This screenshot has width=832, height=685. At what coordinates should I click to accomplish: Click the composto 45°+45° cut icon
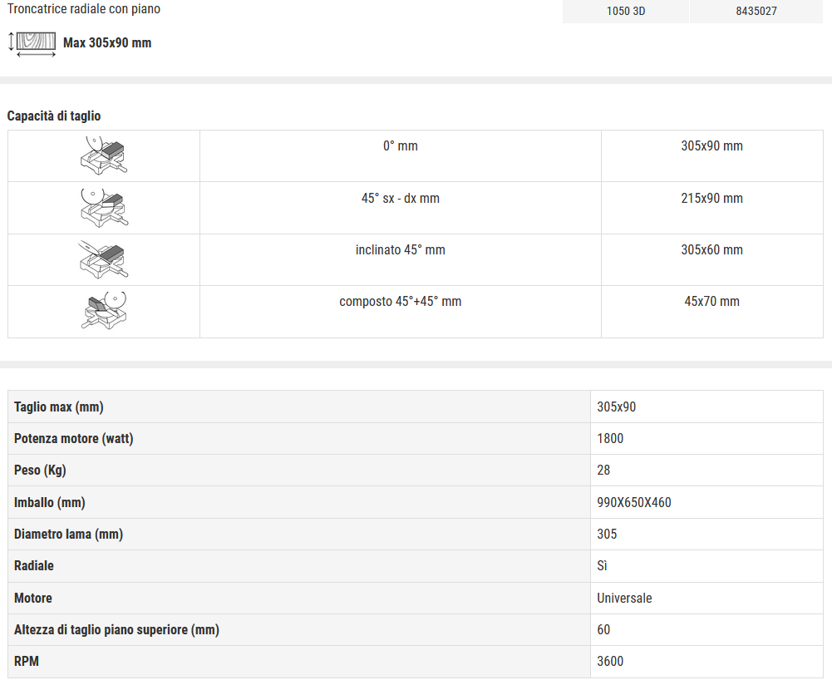[104, 312]
